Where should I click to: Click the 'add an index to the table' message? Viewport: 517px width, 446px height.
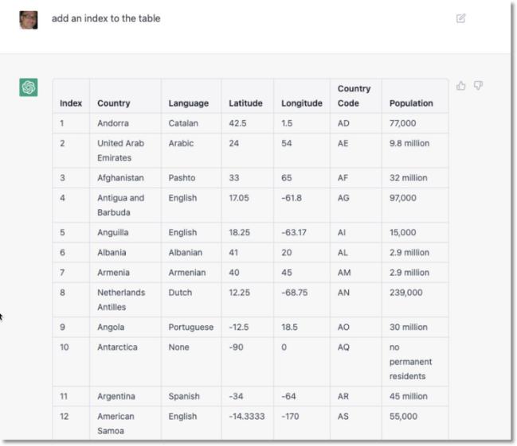(x=106, y=18)
